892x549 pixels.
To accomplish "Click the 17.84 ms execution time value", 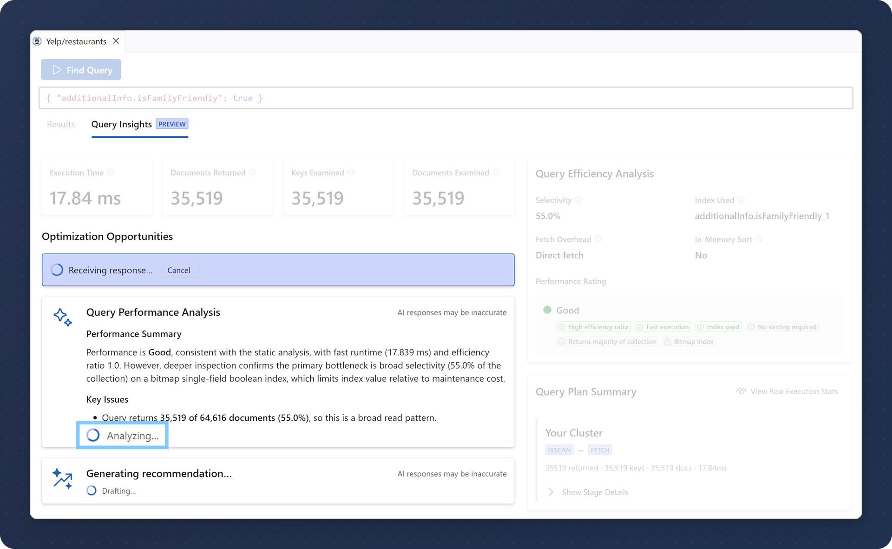I will pos(85,198).
